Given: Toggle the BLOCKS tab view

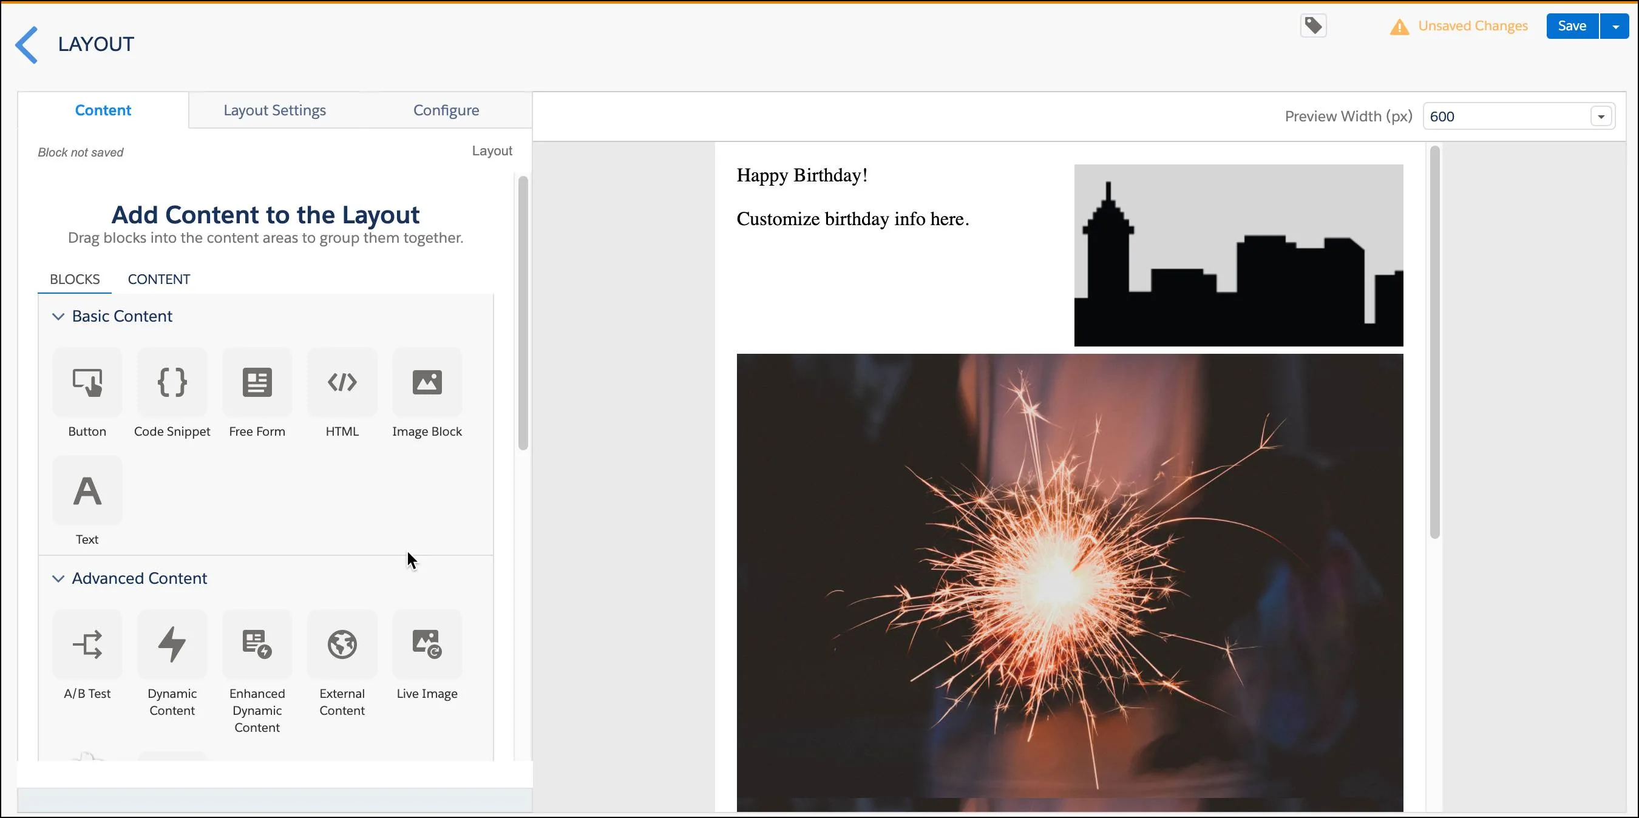Looking at the screenshot, I should coord(75,279).
